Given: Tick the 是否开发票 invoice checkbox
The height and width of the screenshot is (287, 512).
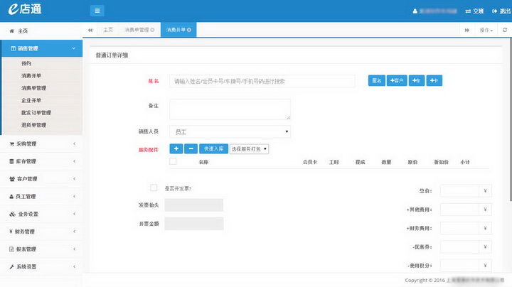Looking at the screenshot, I should click(154, 188).
